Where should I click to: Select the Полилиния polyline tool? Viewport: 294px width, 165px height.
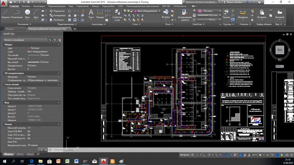(17, 14)
